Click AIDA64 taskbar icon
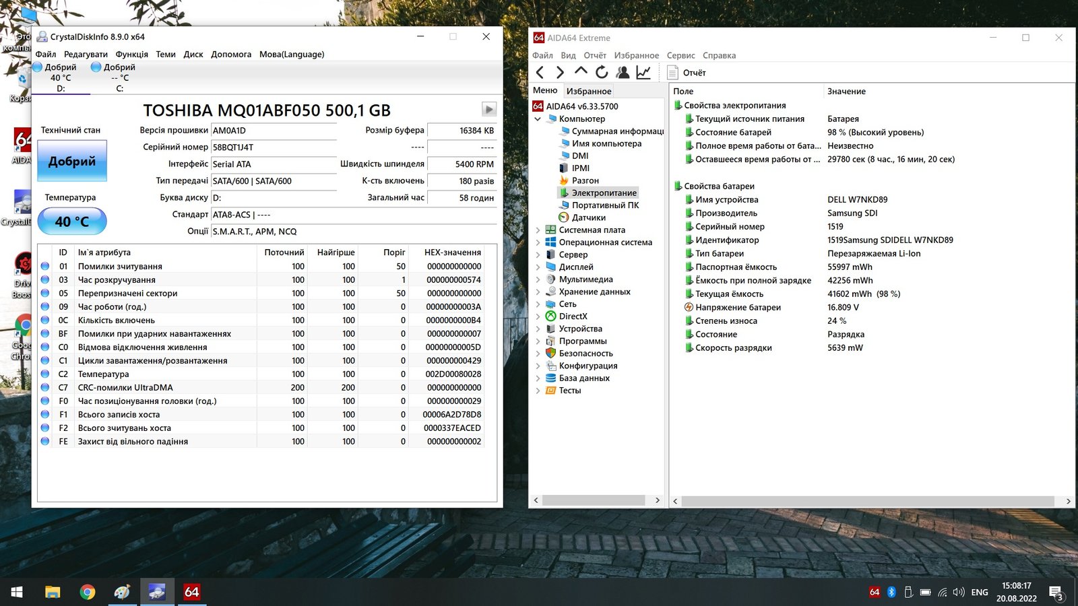The height and width of the screenshot is (606, 1078). [192, 592]
